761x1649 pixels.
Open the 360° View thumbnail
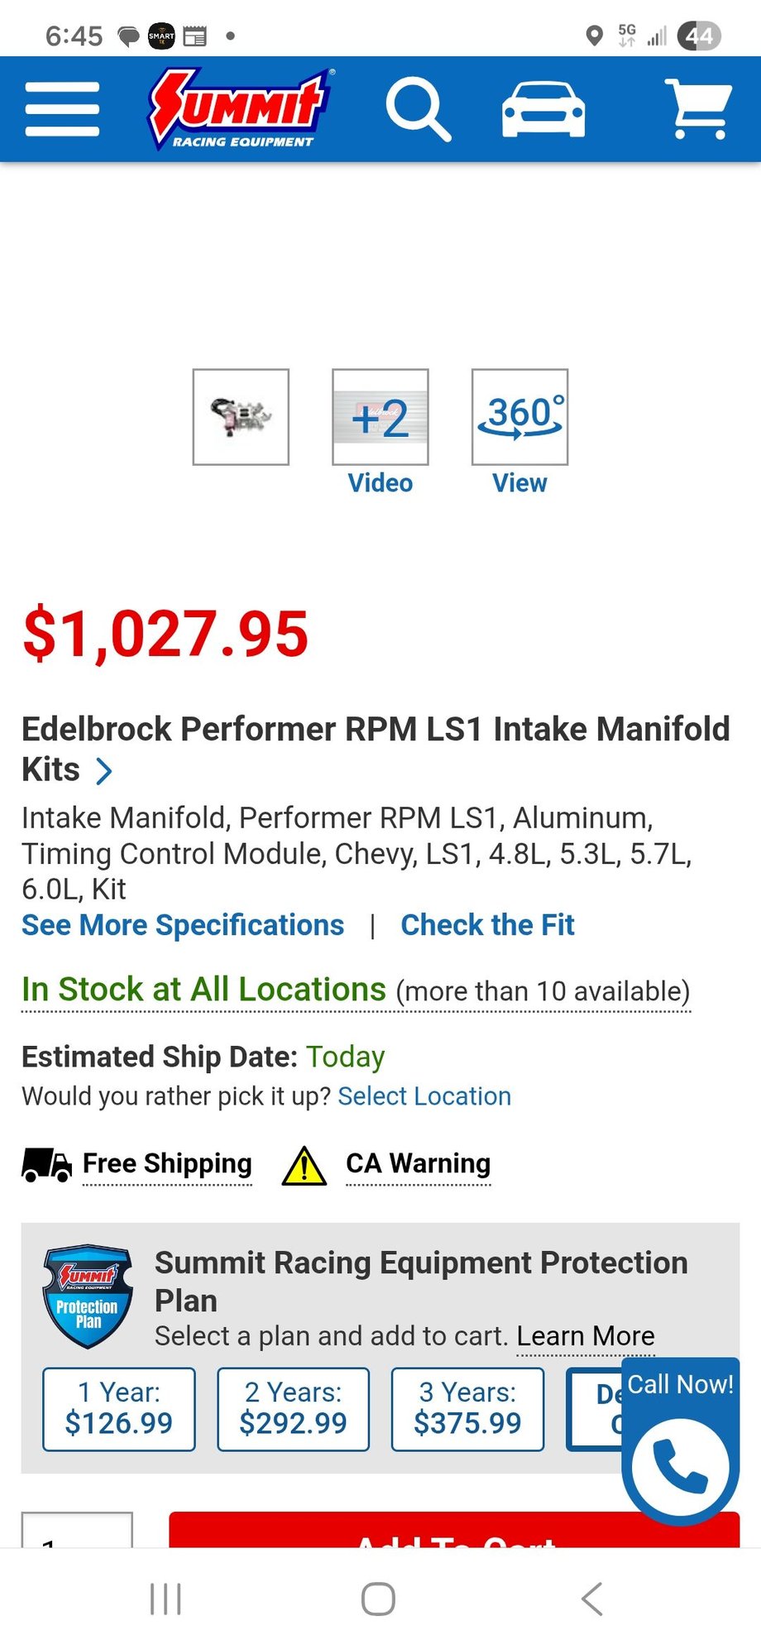tap(519, 417)
